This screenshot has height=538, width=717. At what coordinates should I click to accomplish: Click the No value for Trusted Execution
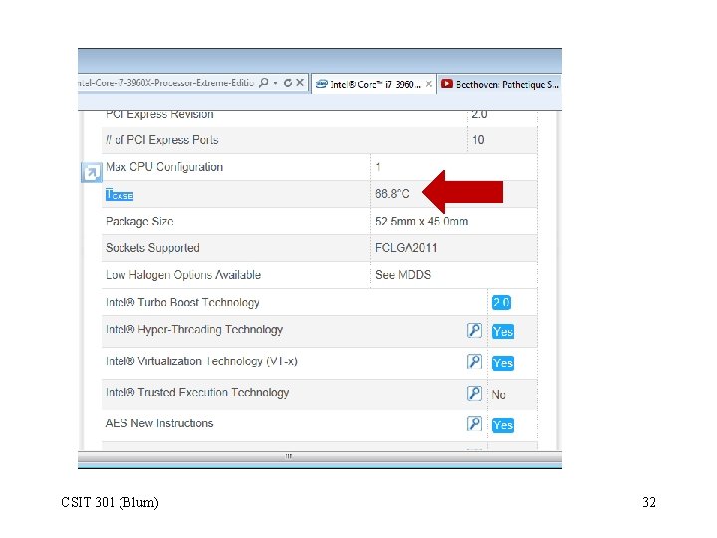499,395
